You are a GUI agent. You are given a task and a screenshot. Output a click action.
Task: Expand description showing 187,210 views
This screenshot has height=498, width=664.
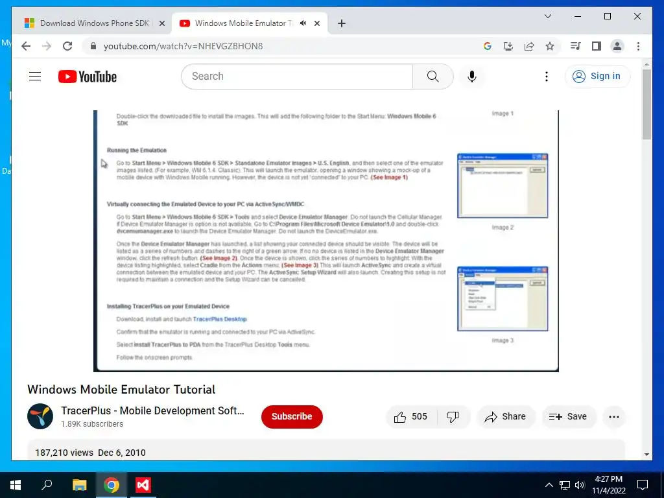326,450
